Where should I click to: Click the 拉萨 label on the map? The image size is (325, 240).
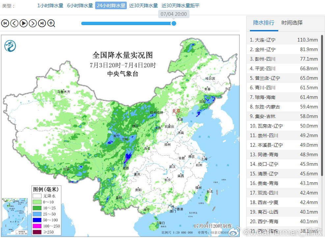(x=66, y=169)
